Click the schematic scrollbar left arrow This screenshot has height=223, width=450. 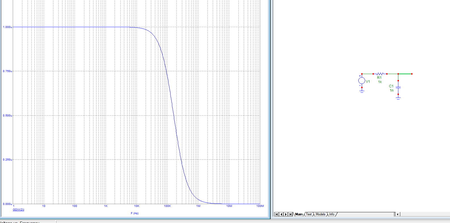(398, 214)
